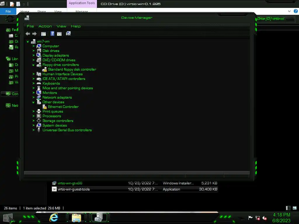Open the View menu in Device Manager

[61, 26]
